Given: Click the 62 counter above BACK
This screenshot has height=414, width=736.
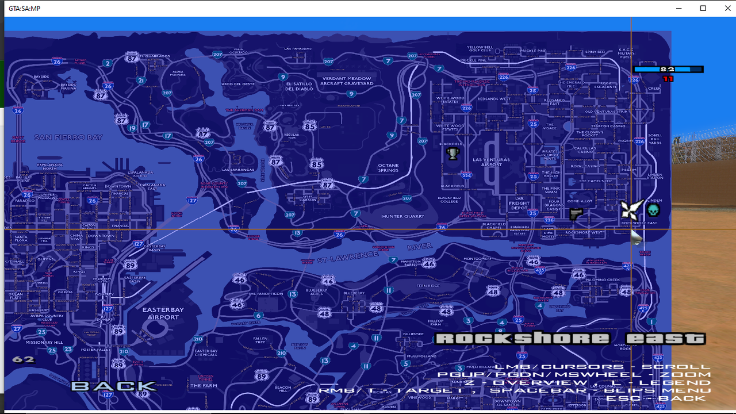Looking at the screenshot, I should click(x=24, y=360).
